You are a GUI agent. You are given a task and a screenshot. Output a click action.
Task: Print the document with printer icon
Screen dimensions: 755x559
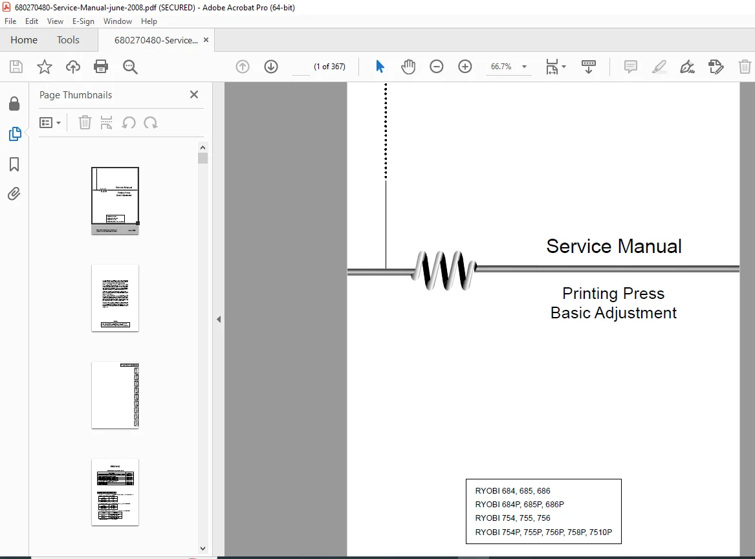[x=101, y=67]
